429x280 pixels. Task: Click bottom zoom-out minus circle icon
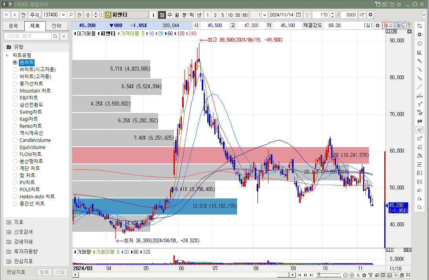pos(345,275)
